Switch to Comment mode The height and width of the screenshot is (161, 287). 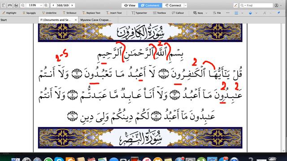click(x=150, y=5)
